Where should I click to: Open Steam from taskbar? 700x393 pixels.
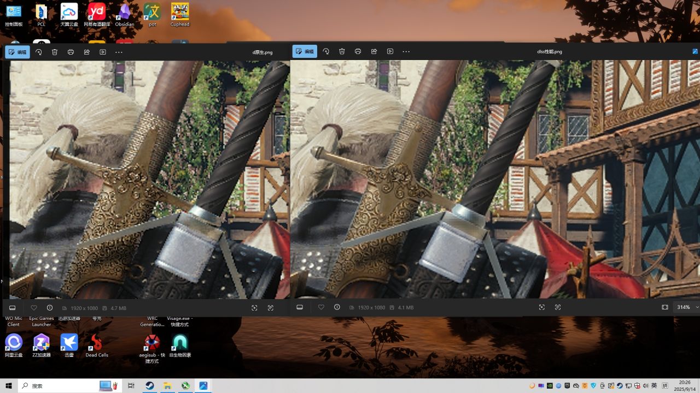149,386
